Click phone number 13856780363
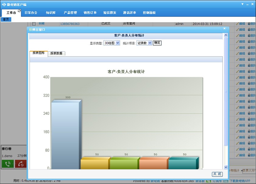Viewport: 256px width, 184px height. [70, 24]
